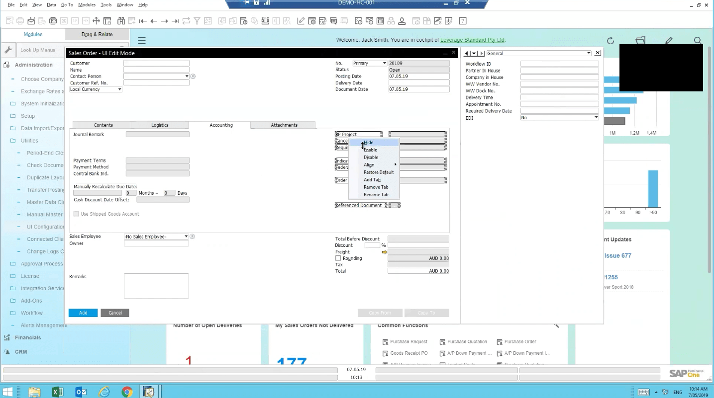Image resolution: width=714 pixels, height=398 pixels.
Task: Open SAP Business One client from the taskbar
Action: 148,392
